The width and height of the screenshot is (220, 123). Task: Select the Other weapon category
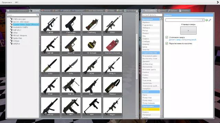pos(15,33)
